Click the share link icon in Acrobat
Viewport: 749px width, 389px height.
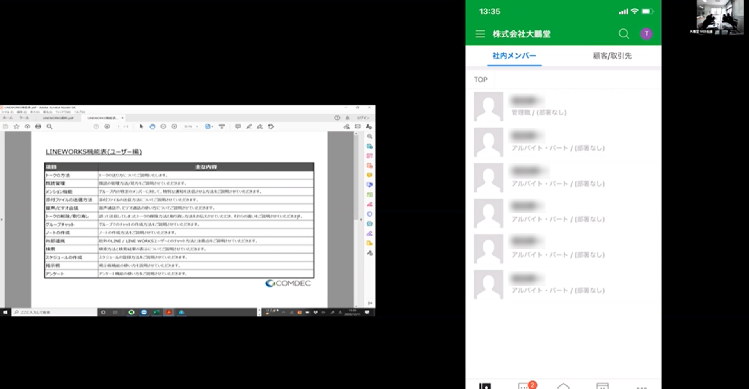(x=346, y=126)
